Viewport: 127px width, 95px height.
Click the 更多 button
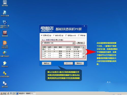coord(80,43)
